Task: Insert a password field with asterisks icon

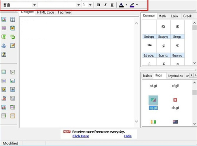Action: point(4,81)
